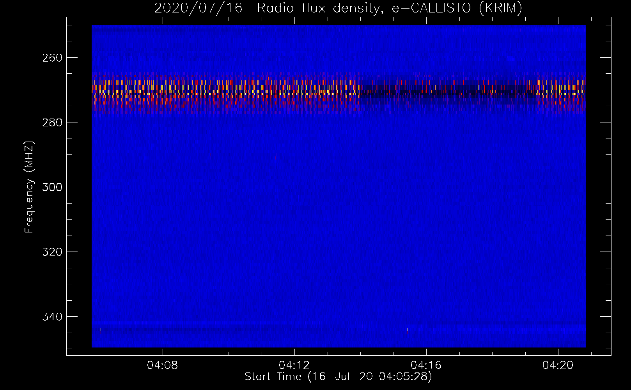
Task: Click the 'Frequency (MHZ)' axis label
Action: (29, 187)
